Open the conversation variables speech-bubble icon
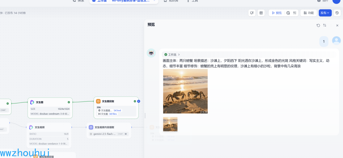 click(x=252, y=13)
